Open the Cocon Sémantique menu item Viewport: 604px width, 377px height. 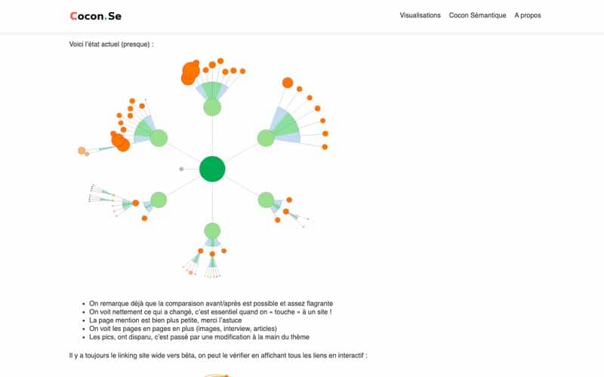[477, 15]
